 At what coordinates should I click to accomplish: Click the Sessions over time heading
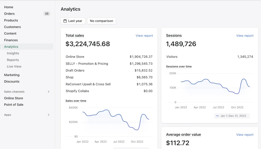tap(179, 66)
